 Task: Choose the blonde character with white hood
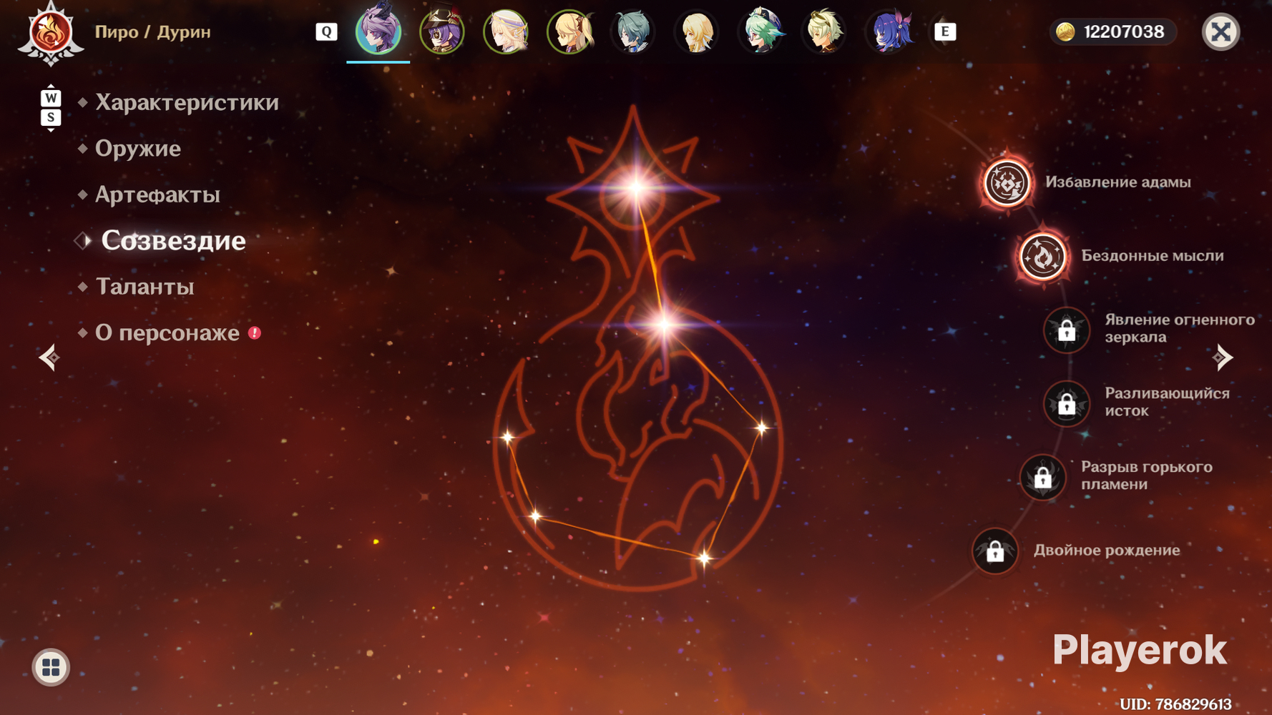(506, 31)
